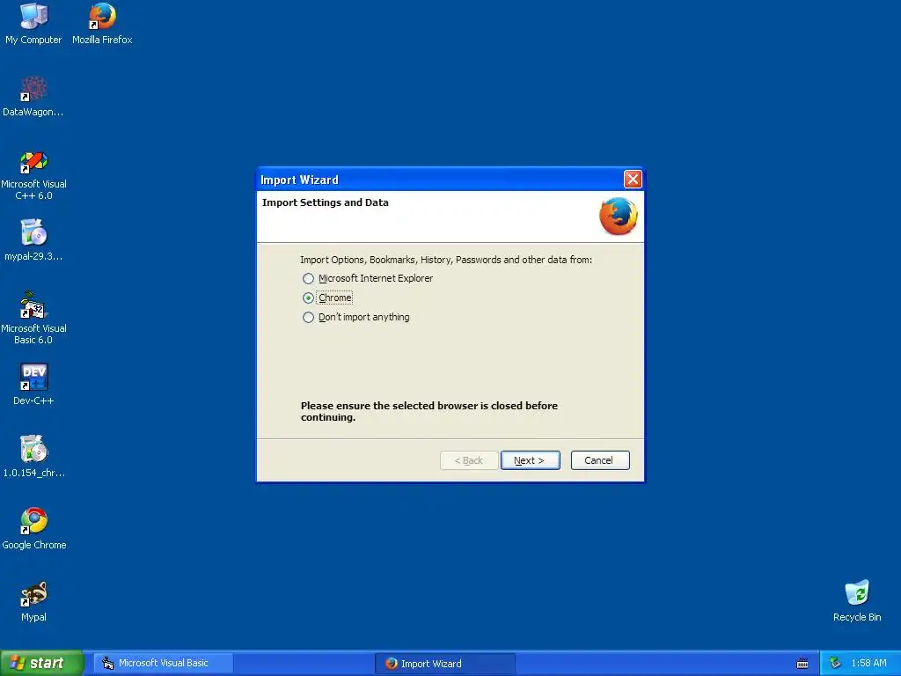
Task: Select the My Computer desktop icon
Action: click(x=33, y=23)
